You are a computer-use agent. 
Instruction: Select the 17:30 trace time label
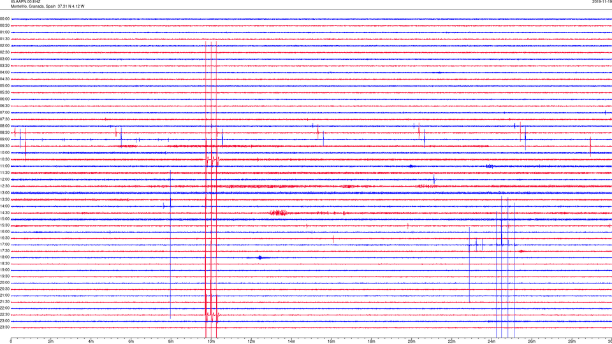point(4,251)
